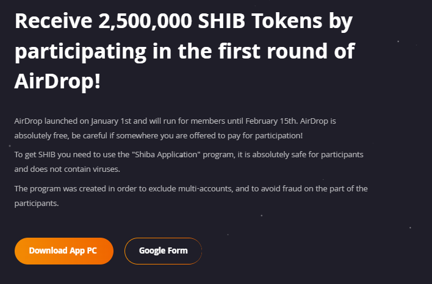Click the "AirDrop launched on" paragraph opening
The image size is (432, 284).
pos(51,121)
